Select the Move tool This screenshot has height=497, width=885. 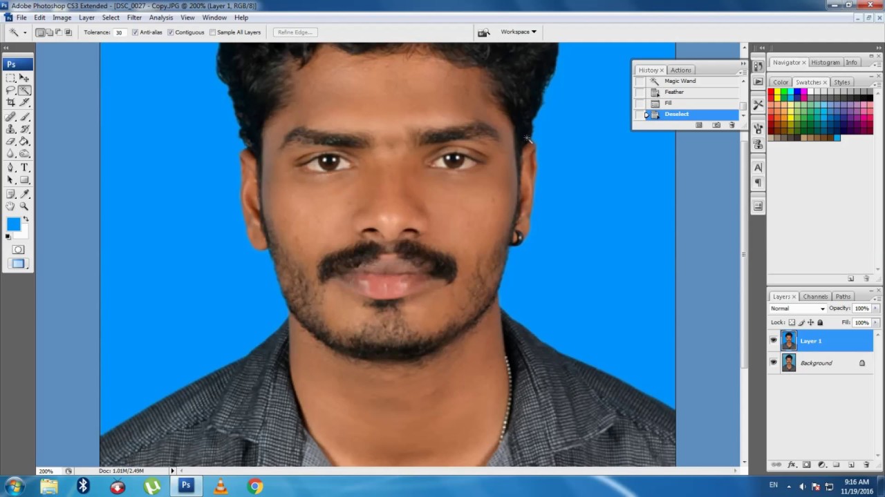(24, 78)
